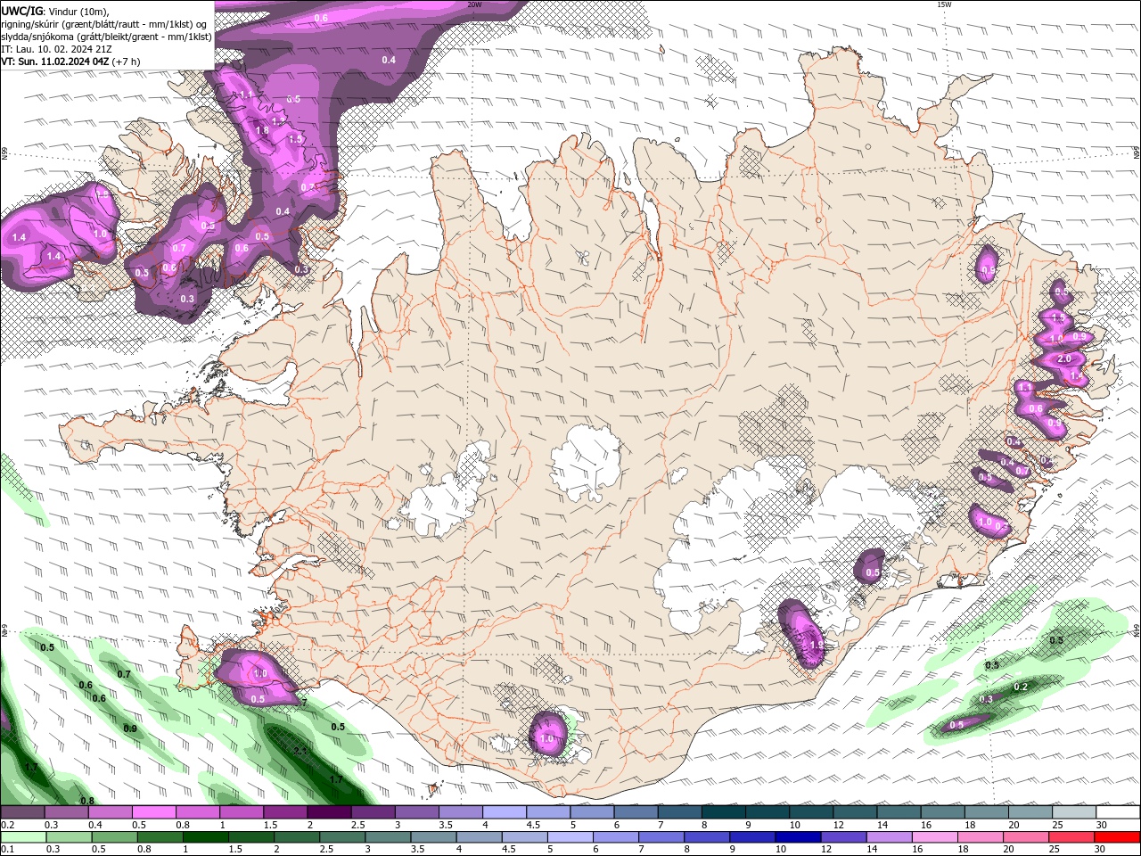The height and width of the screenshot is (856, 1141).
Task: Pick snow legend swatch between 9 and 10
Action: click(x=767, y=812)
